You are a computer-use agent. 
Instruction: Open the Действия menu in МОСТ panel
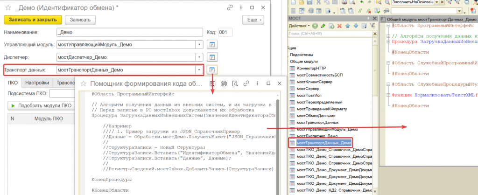click(299, 25)
